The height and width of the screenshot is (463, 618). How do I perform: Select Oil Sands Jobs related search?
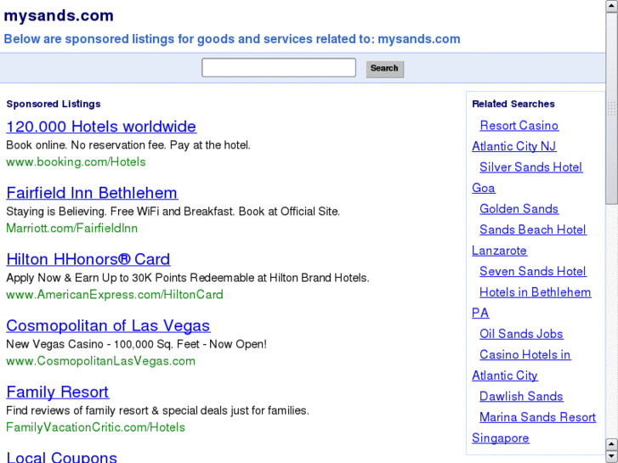tap(521, 334)
